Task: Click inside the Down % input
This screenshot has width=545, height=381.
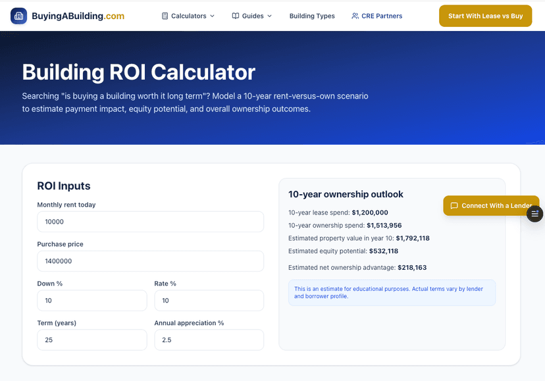Action: 91,301
